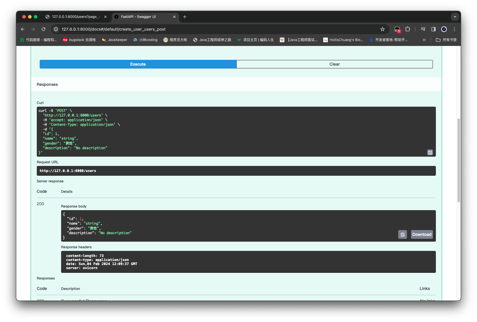Viewport: 477px width, 322px height.
Task: Toggle the browser side panel
Action: point(433,29)
